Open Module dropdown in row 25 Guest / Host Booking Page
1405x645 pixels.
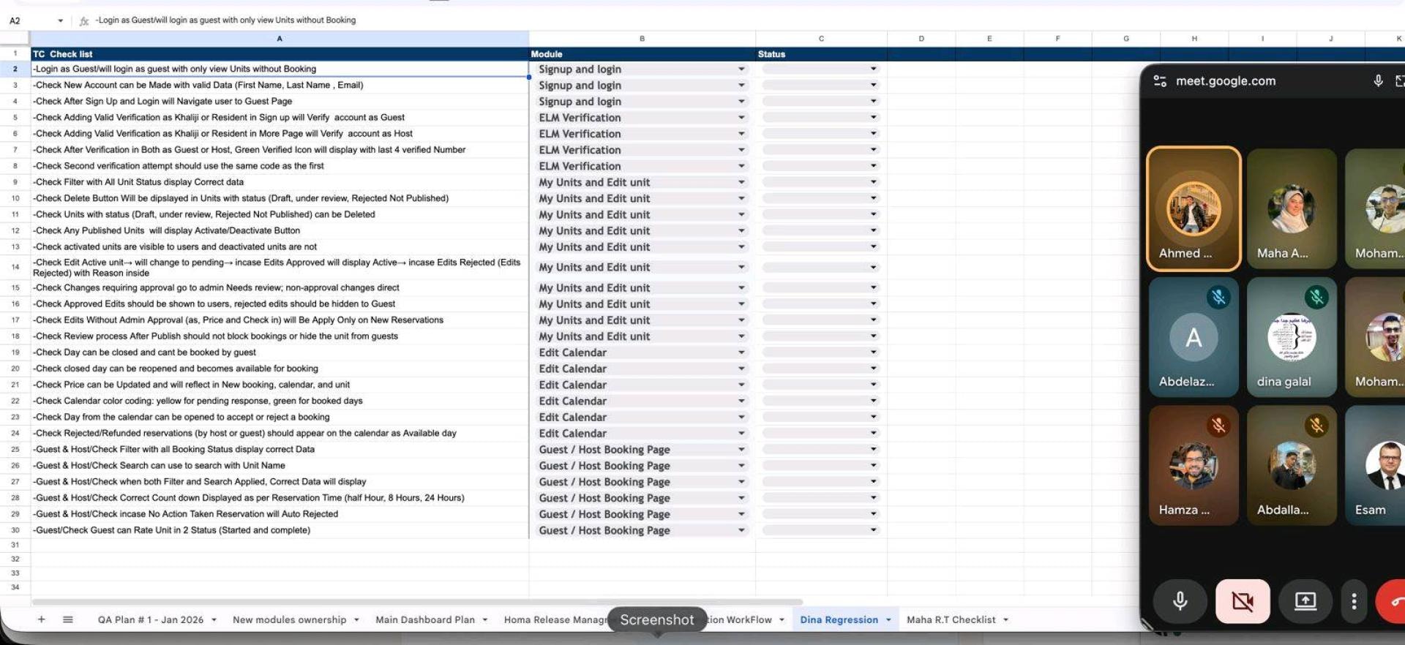pos(741,449)
